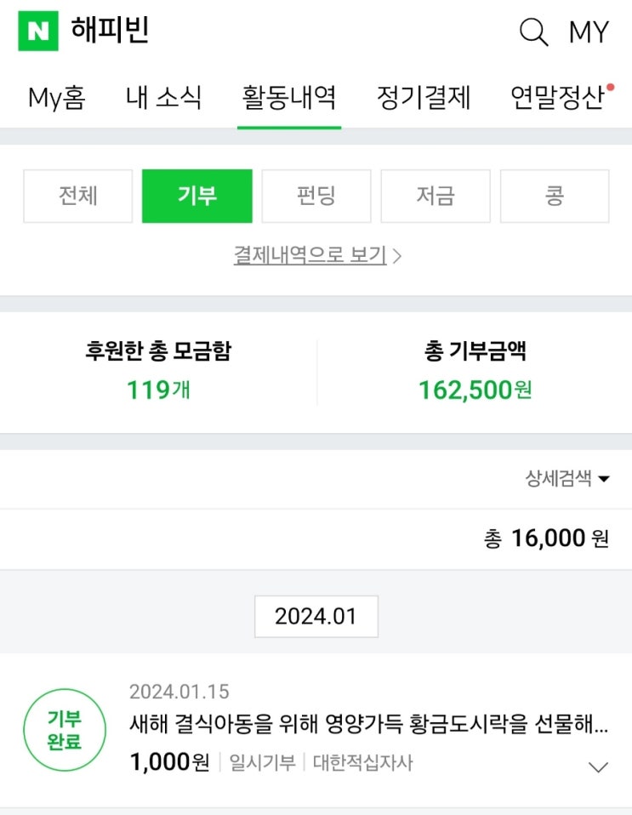
Task: Switch to the 내 소식 tab
Action: 163,98
